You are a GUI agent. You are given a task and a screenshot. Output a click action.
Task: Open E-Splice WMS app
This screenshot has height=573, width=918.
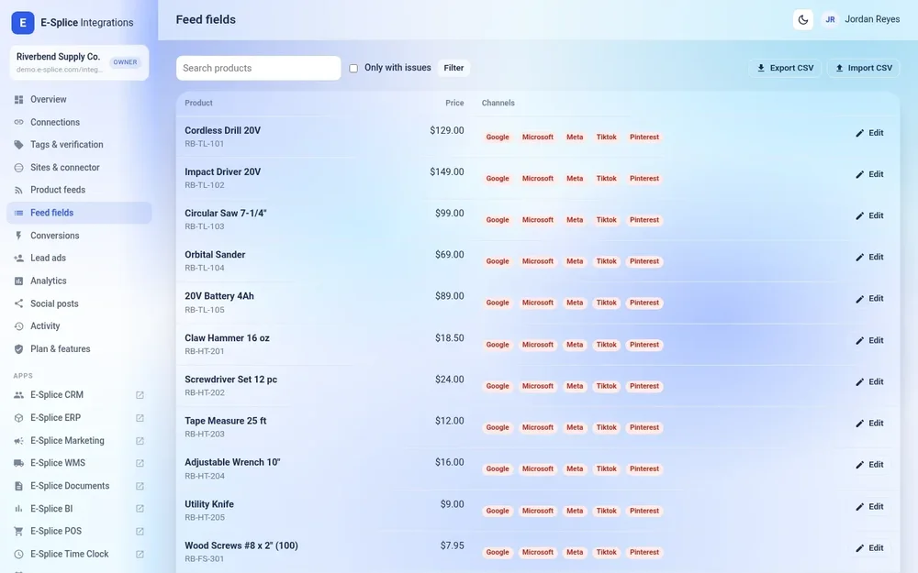click(79, 463)
